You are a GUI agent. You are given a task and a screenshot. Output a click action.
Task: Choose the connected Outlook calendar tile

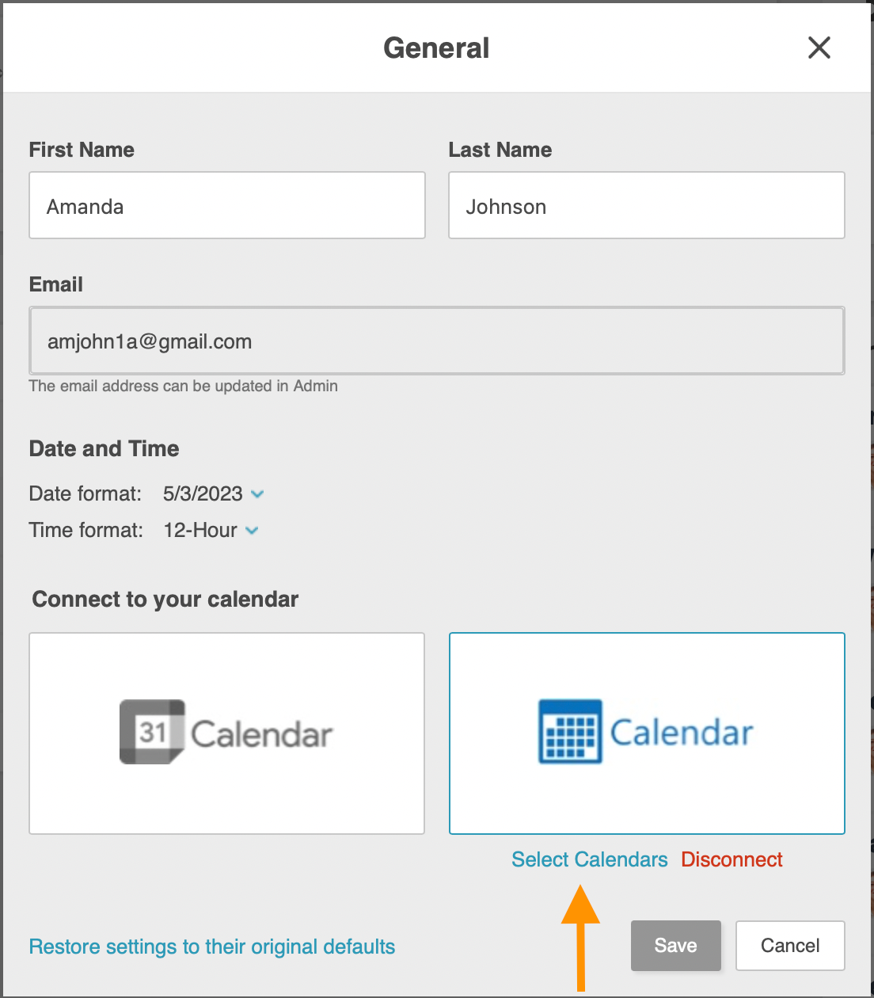646,733
